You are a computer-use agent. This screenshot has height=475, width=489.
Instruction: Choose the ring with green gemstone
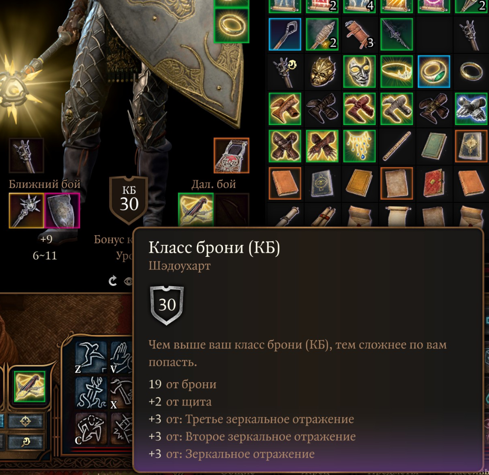pos(434,72)
